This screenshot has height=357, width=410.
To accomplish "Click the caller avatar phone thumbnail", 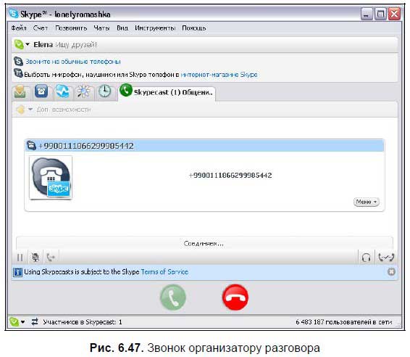I will pyautogui.click(x=51, y=178).
